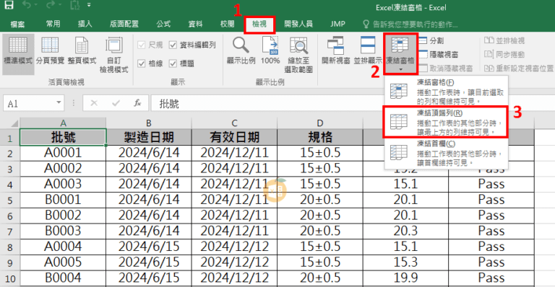
Task: Click cell containing A0001
Action: (63, 153)
